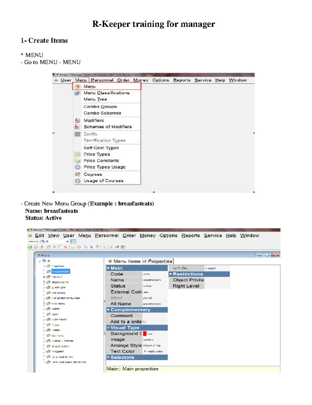Open Window menu in lower window
Image resolution: width=312 pixels, height=405 pixels.
[250, 235]
